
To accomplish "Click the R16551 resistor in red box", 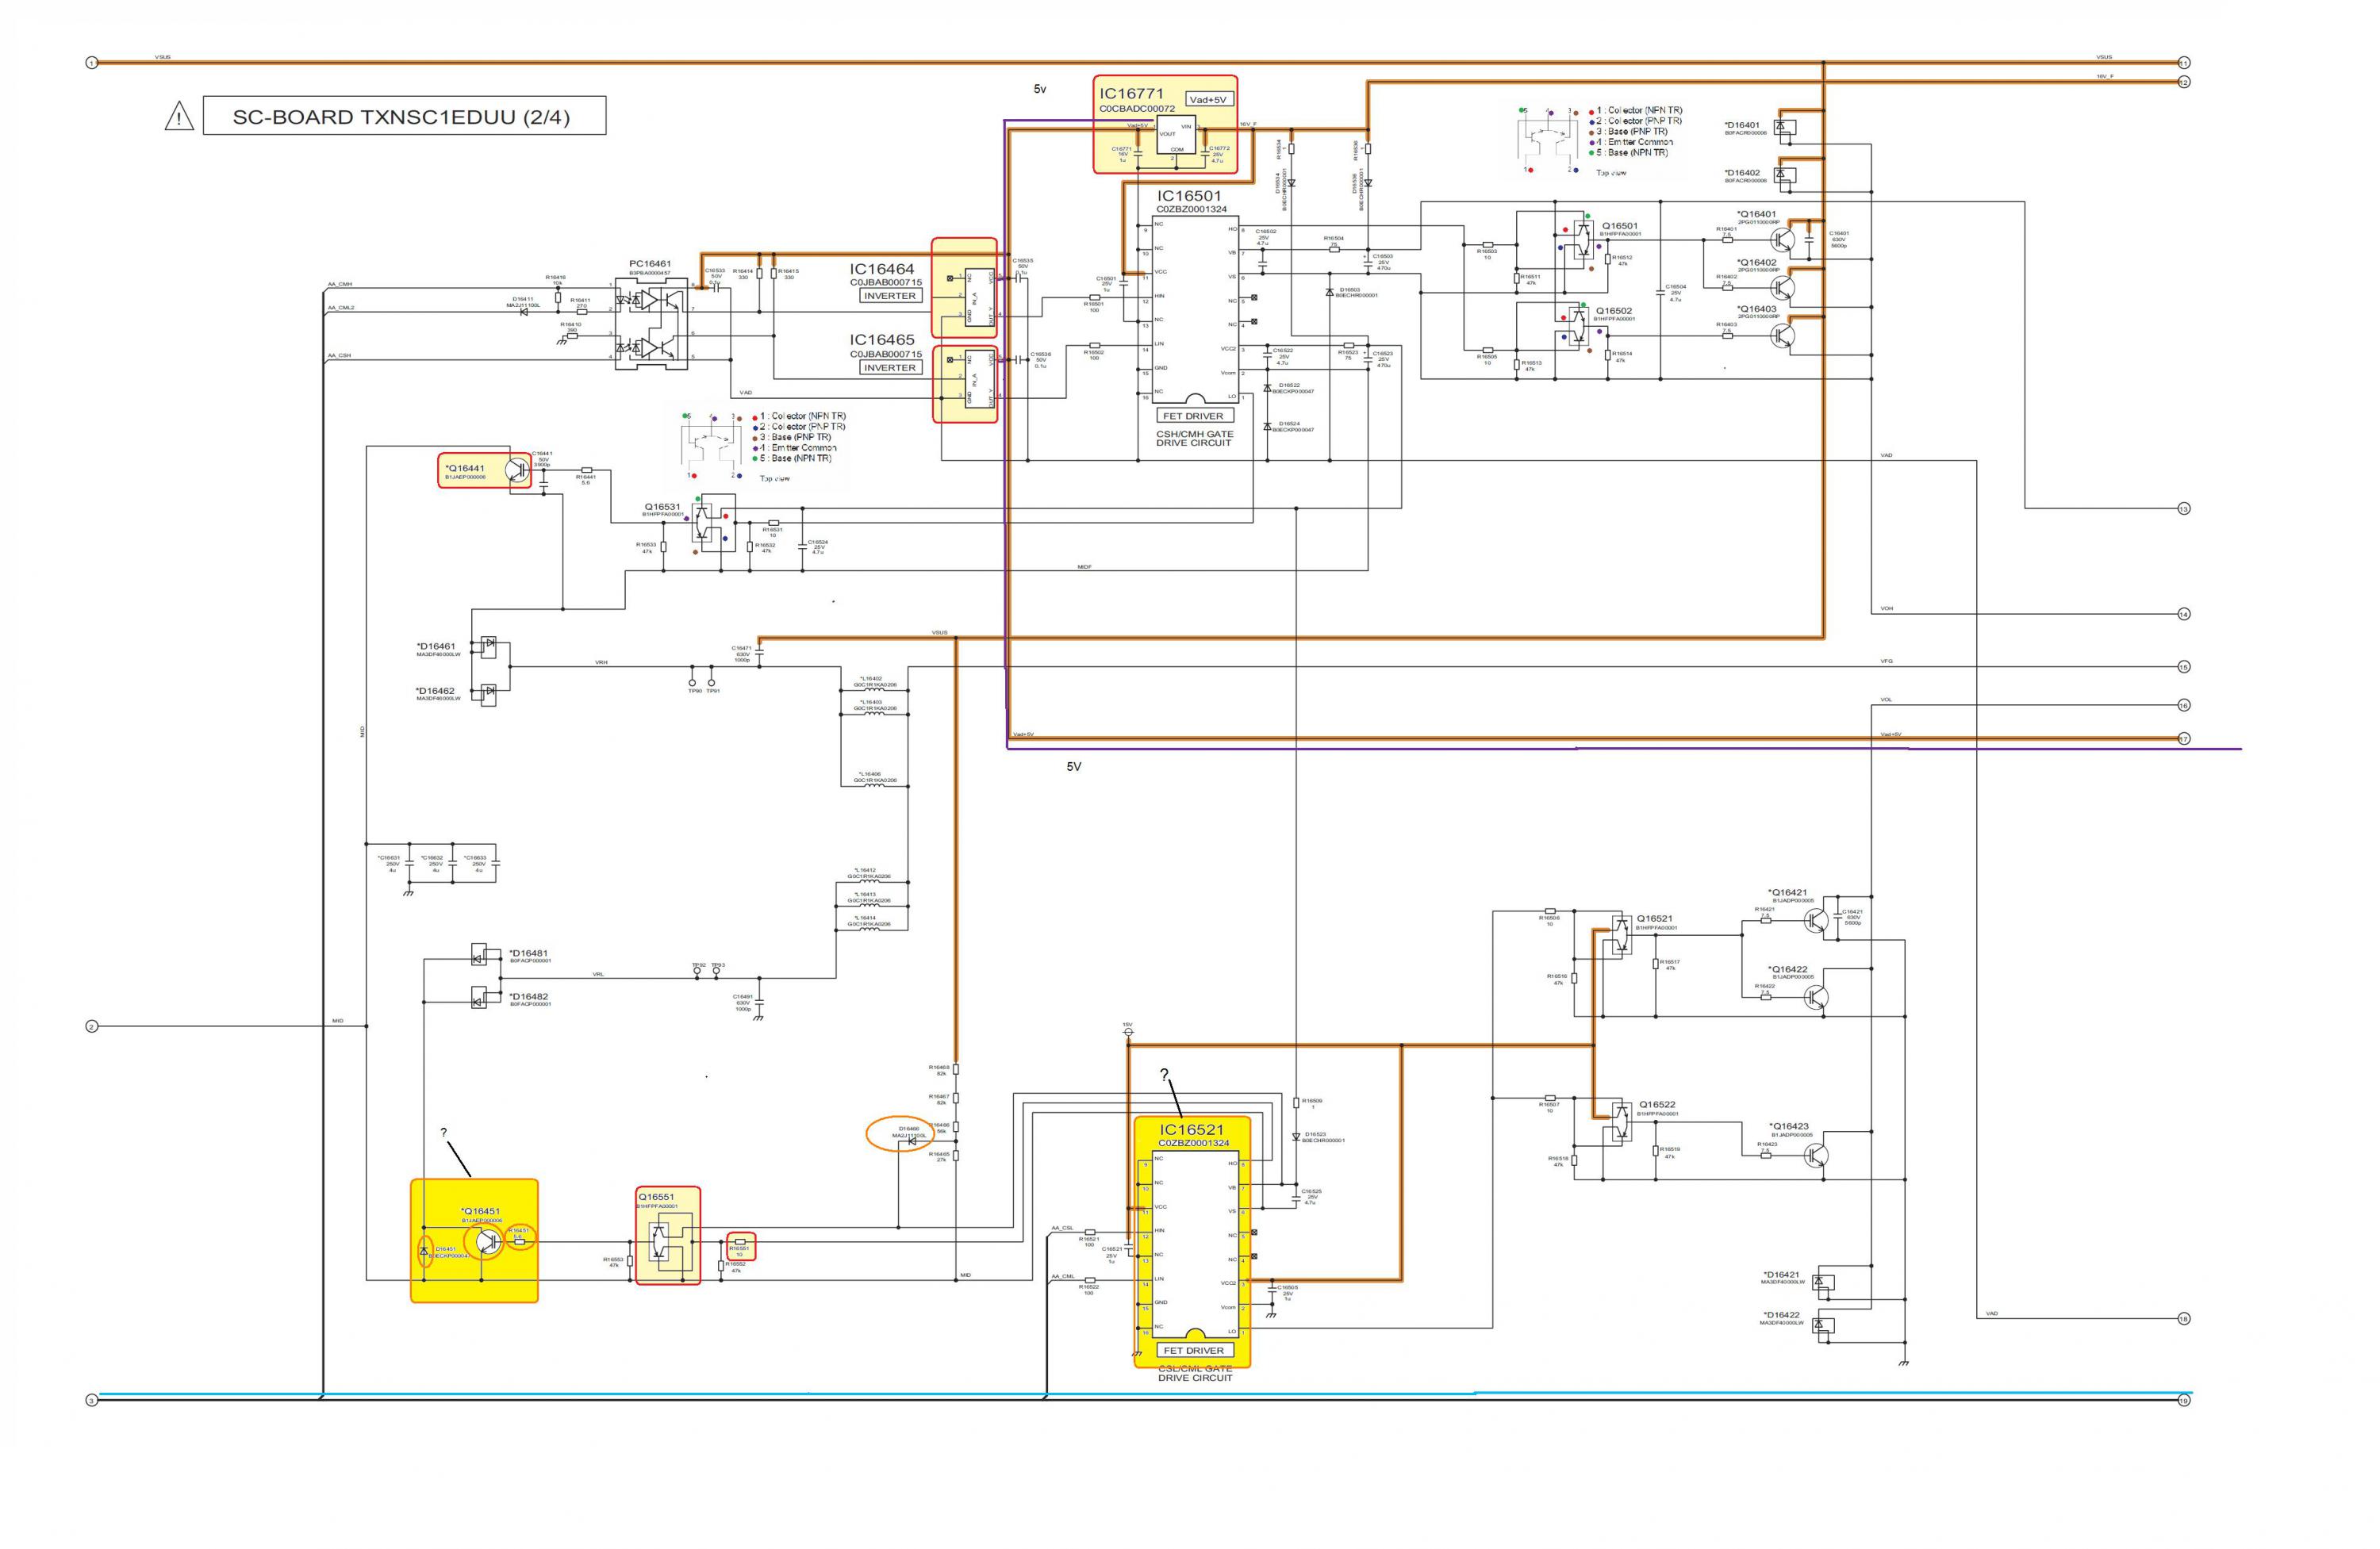I will tap(740, 1241).
